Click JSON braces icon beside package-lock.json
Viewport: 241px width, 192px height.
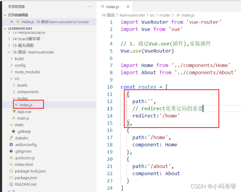(11, 171)
